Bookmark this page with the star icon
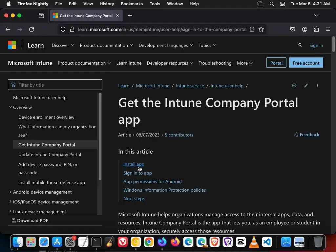 (x=261, y=29)
